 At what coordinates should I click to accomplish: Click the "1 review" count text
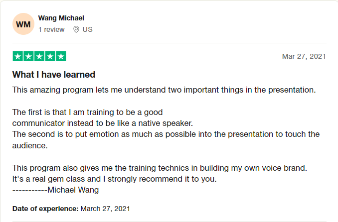point(51,29)
